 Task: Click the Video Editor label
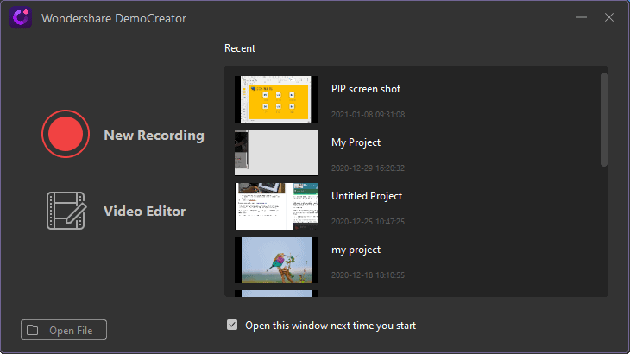145,212
